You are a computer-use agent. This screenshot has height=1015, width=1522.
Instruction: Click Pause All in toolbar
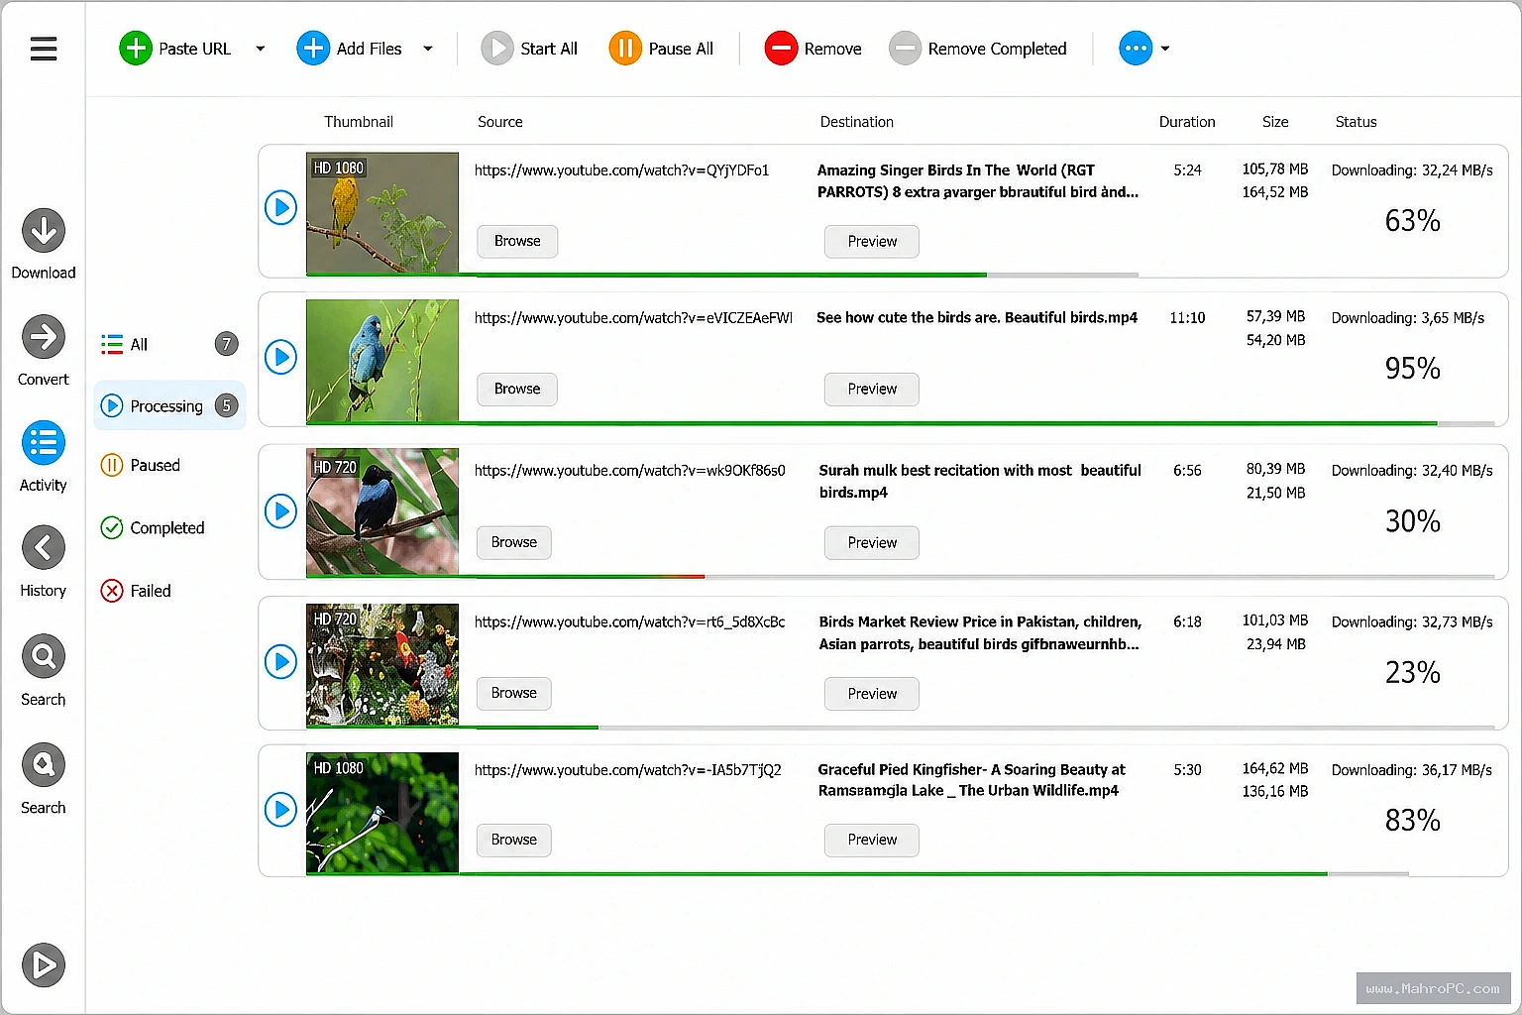(661, 48)
